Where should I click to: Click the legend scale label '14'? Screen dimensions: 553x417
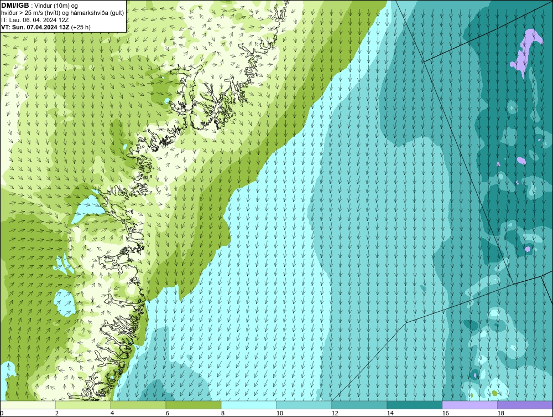tap(390, 413)
